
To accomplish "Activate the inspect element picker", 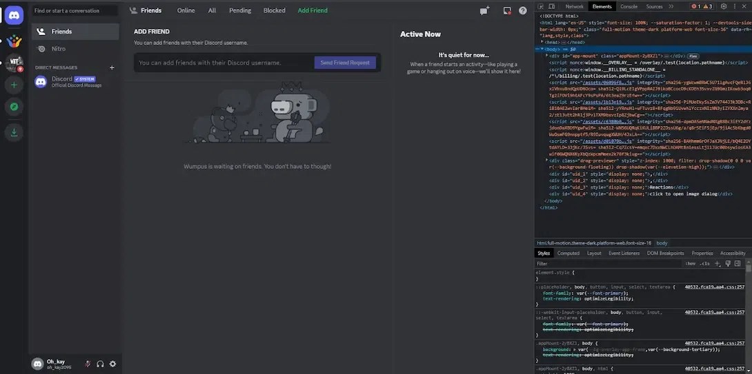I will [540, 6].
